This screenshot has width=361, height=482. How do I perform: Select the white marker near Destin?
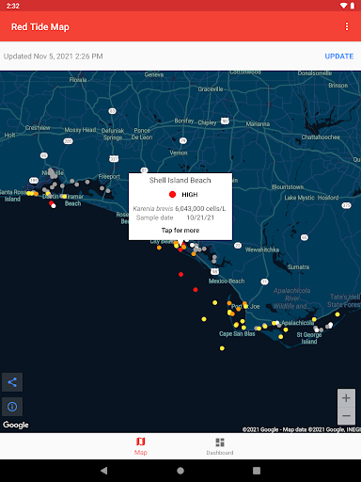pyautogui.click(x=54, y=206)
